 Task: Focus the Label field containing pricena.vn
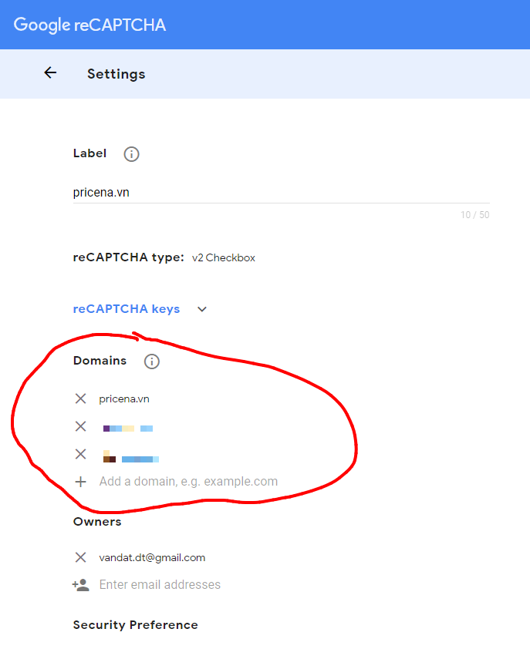click(281, 193)
